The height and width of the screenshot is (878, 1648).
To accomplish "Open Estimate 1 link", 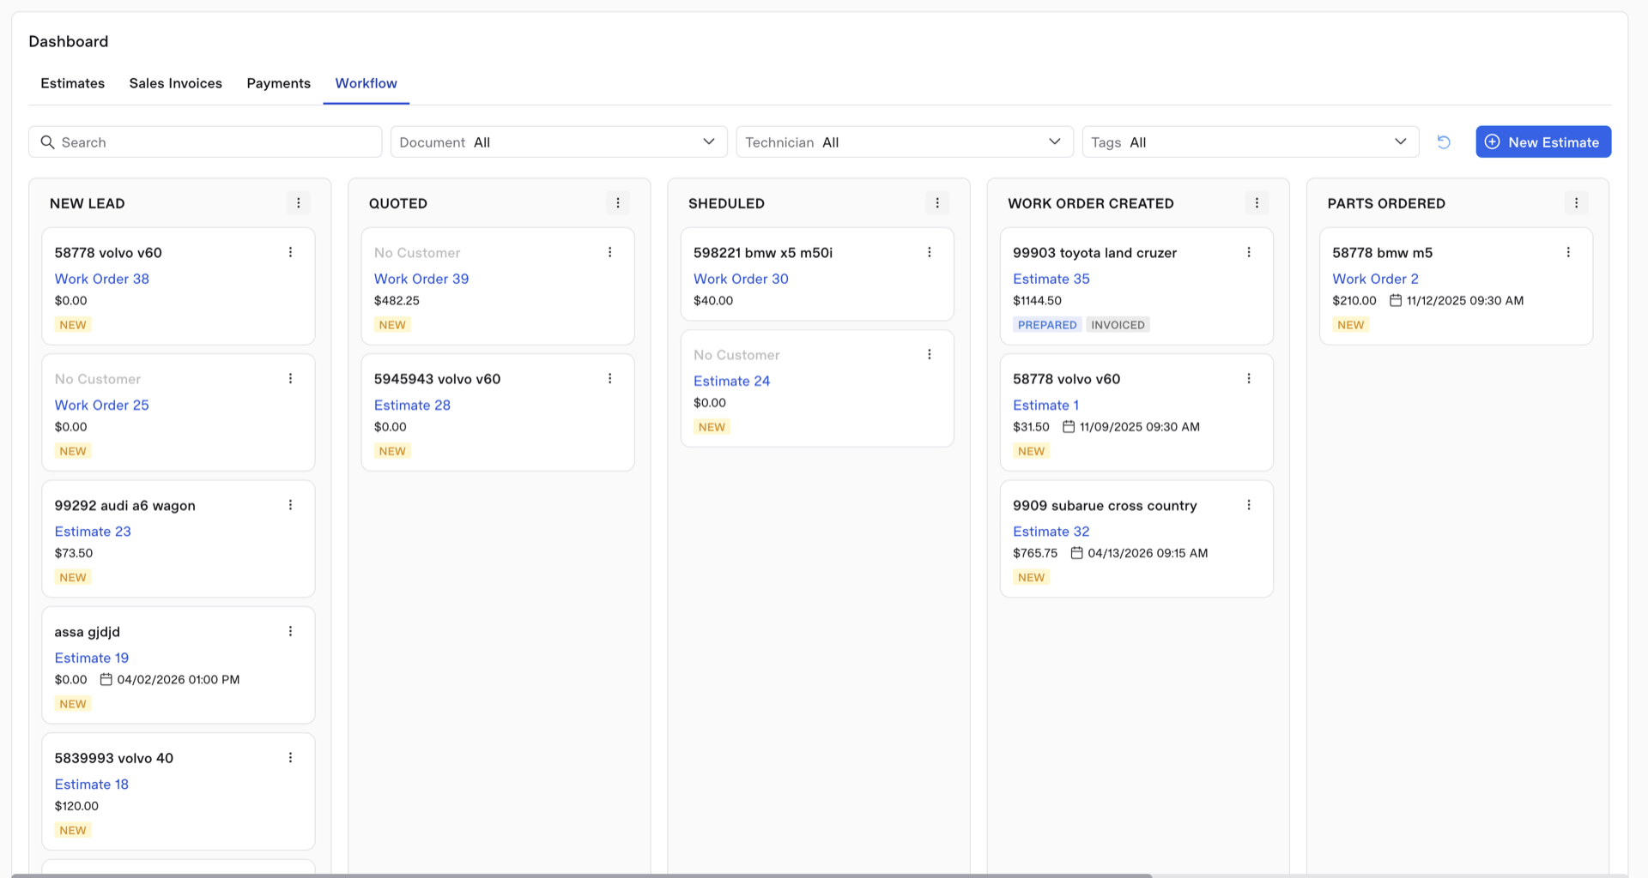I will [1046, 405].
